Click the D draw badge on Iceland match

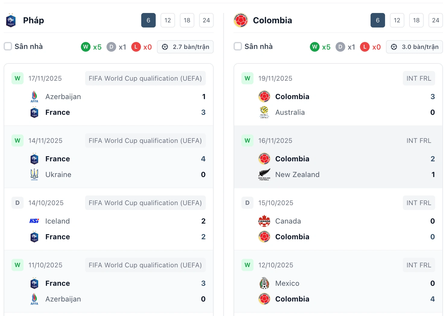(17, 203)
